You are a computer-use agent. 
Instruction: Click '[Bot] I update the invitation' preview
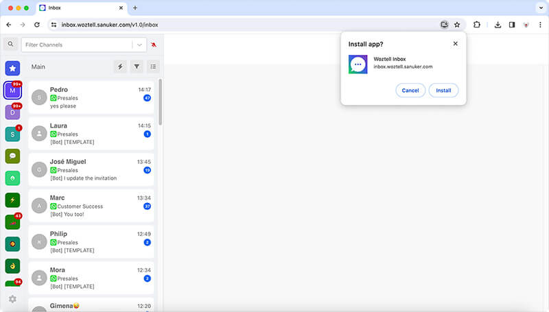click(83, 178)
